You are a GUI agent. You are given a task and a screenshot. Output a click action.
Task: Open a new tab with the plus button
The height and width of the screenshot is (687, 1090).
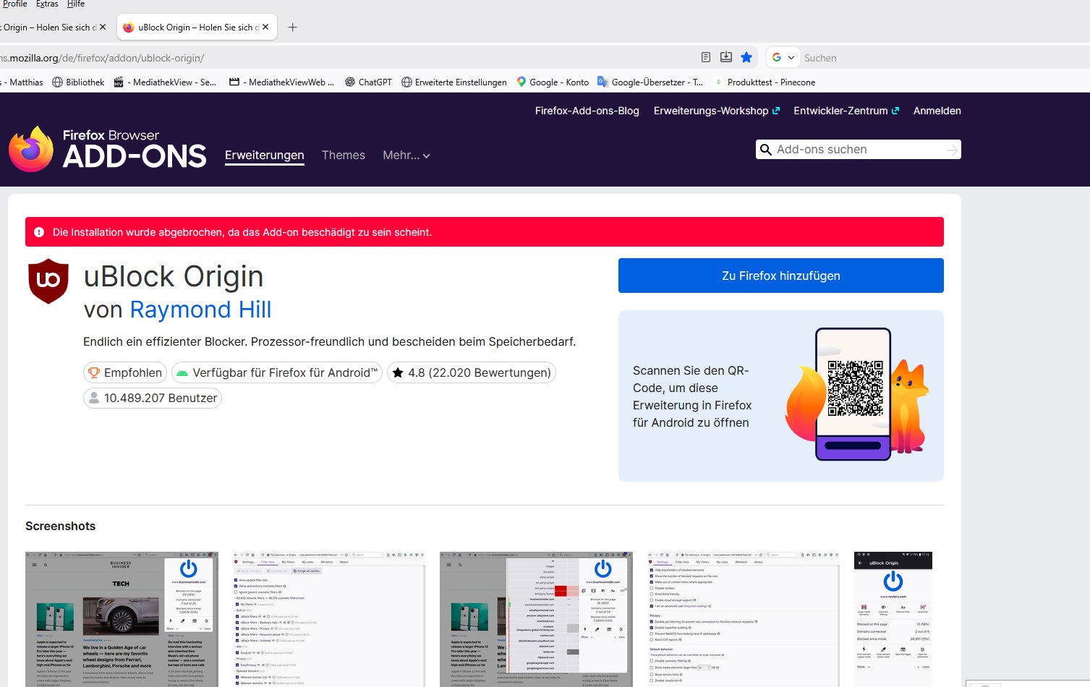pyautogui.click(x=292, y=27)
